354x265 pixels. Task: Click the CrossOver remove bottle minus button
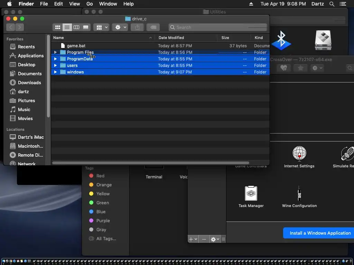tap(204, 239)
